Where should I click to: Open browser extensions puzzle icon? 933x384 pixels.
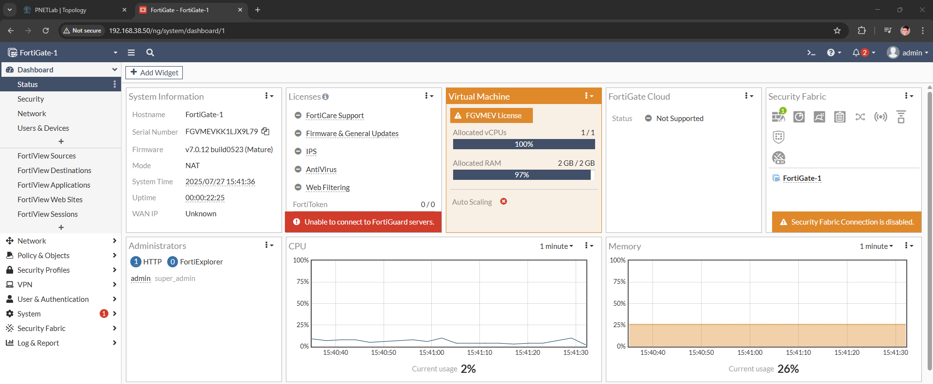coord(862,31)
